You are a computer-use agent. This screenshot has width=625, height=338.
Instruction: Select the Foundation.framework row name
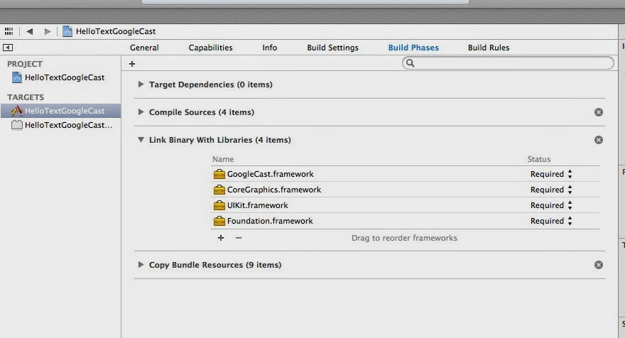[270, 221]
